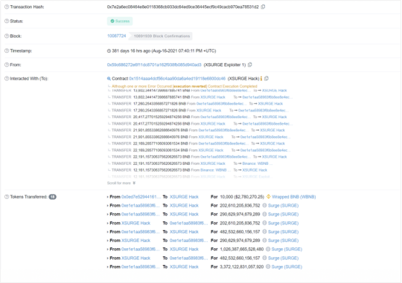Copy the XSURGE Hack contract address via copy icon
This screenshot has height=283, width=402.
point(267,78)
